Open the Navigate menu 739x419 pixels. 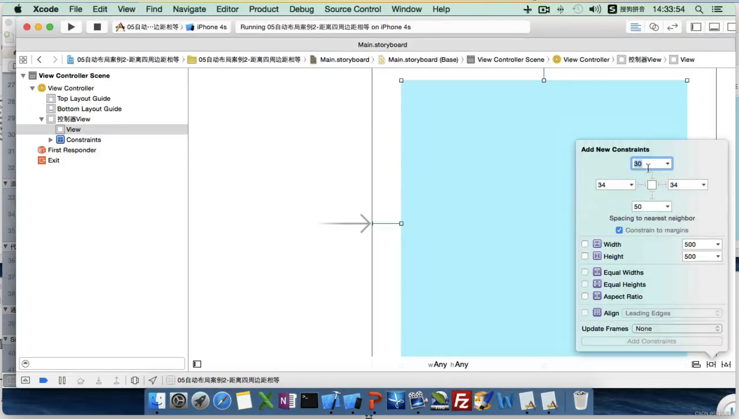click(x=189, y=9)
